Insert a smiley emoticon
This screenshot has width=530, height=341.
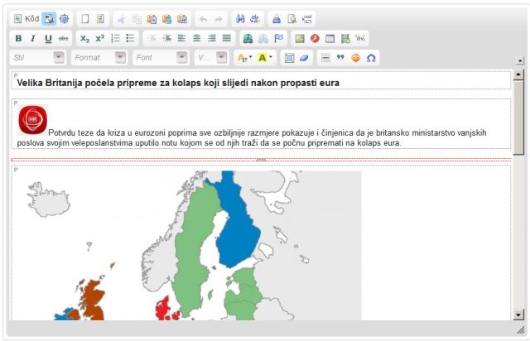(x=356, y=58)
